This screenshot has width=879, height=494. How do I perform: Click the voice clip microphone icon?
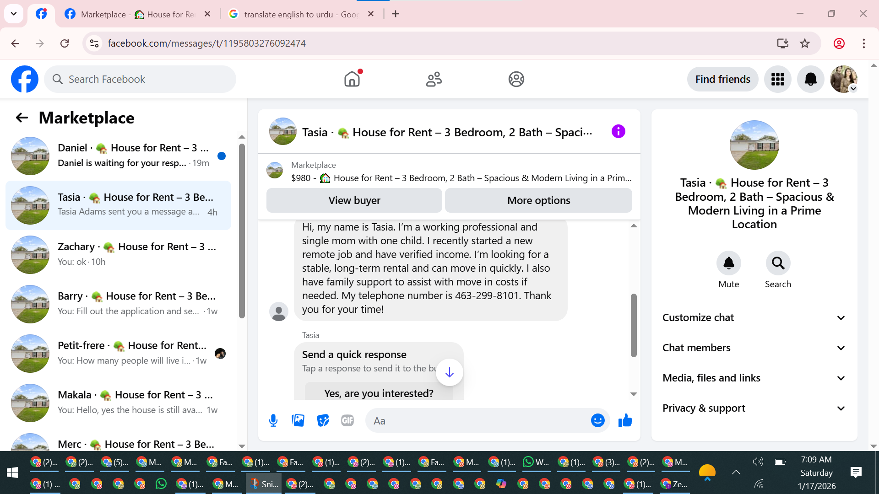[x=273, y=420]
